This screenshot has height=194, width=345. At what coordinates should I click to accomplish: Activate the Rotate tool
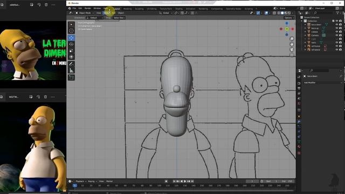point(71,44)
